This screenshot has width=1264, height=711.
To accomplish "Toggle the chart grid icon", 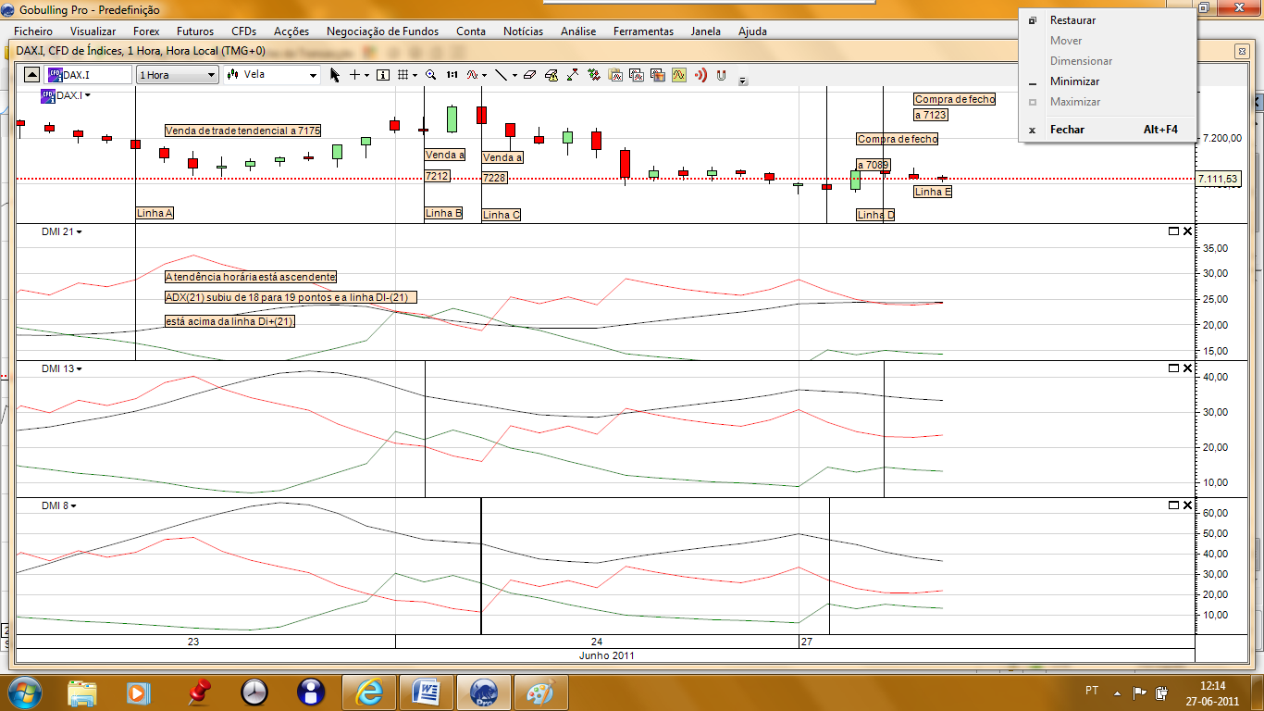I will (x=403, y=75).
